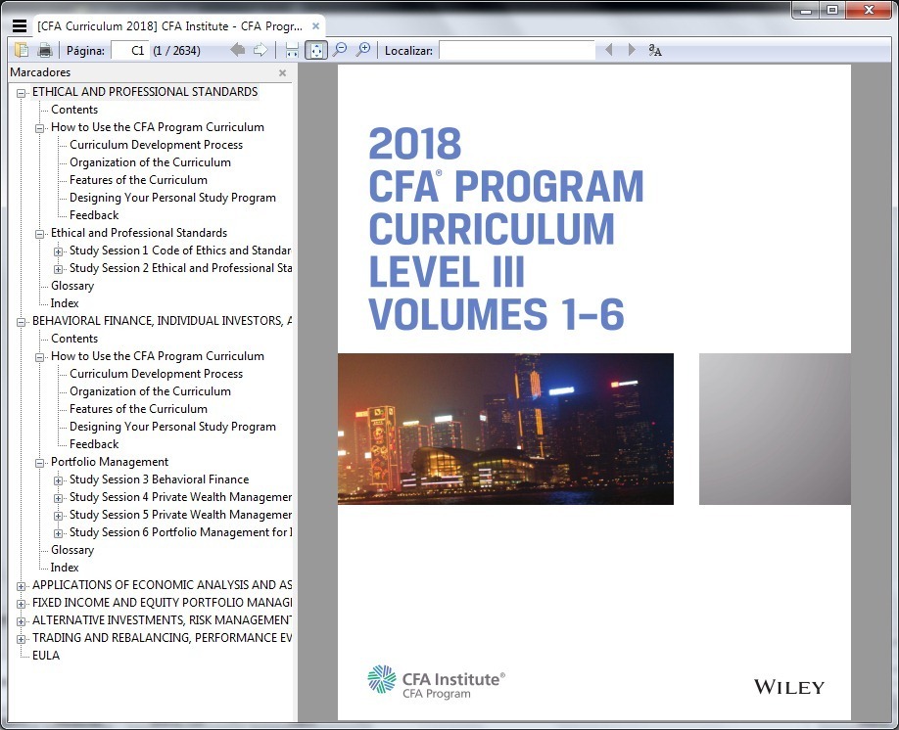Screen dimensions: 899x730
Task: Expand Study Session 6 Portfolio Management
Action: [x=58, y=534]
